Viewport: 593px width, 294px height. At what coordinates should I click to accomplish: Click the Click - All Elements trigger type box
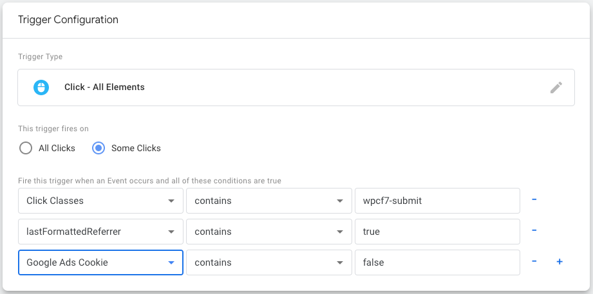point(296,87)
